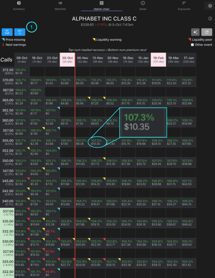Click the sparkle AI button
Screen dimensions: 215x278
click(x=195, y=32)
